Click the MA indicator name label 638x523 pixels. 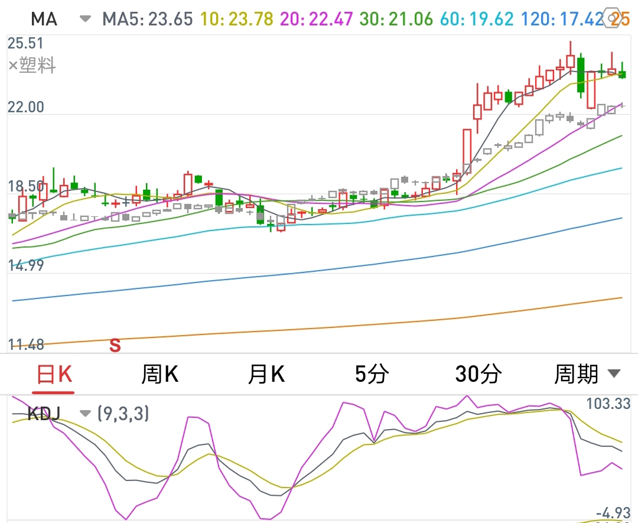coord(44,19)
